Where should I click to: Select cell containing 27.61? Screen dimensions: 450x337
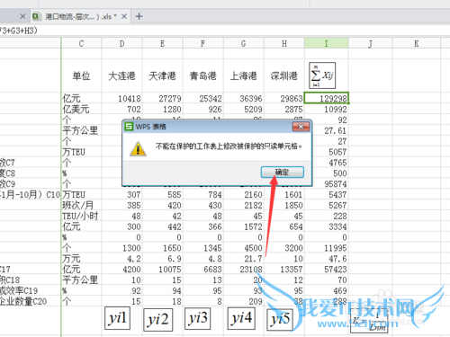(327, 130)
